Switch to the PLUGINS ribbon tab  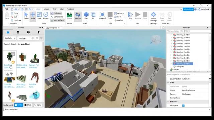[70, 9]
